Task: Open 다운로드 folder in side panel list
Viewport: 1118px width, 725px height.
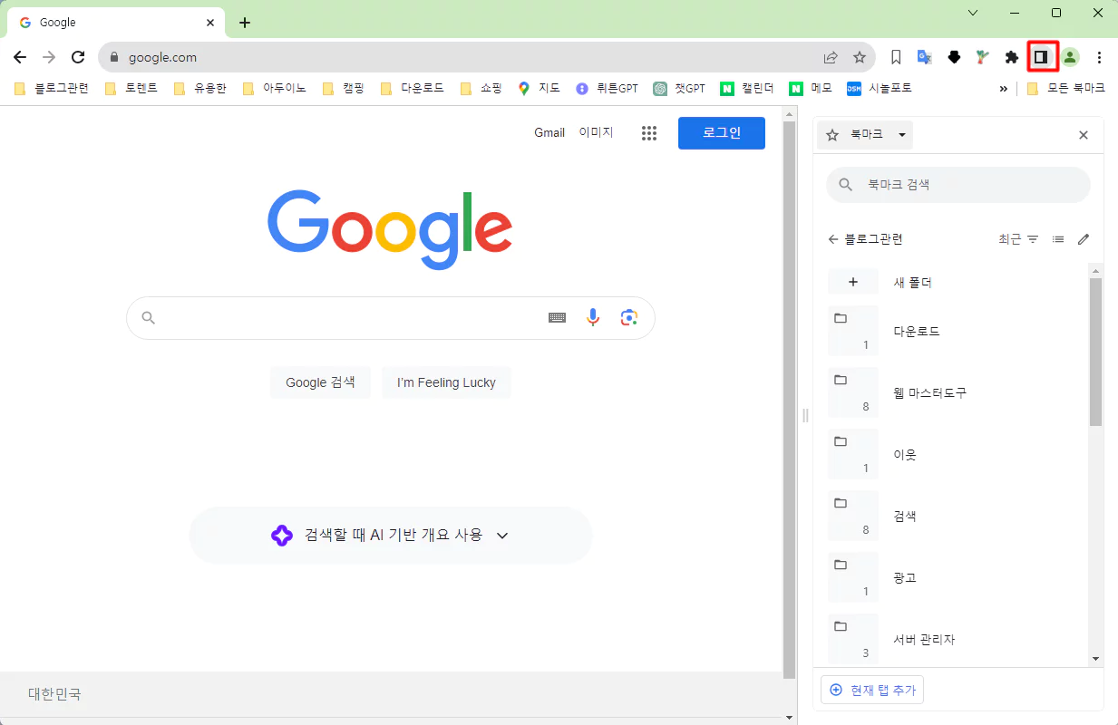Action: pos(958,331)
